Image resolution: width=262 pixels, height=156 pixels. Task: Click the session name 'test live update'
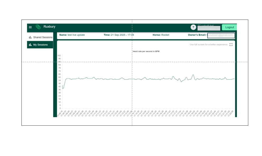coord(76,35)
